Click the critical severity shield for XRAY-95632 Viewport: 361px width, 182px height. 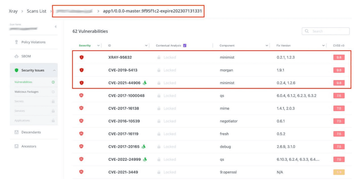click(x=81, y=57)
